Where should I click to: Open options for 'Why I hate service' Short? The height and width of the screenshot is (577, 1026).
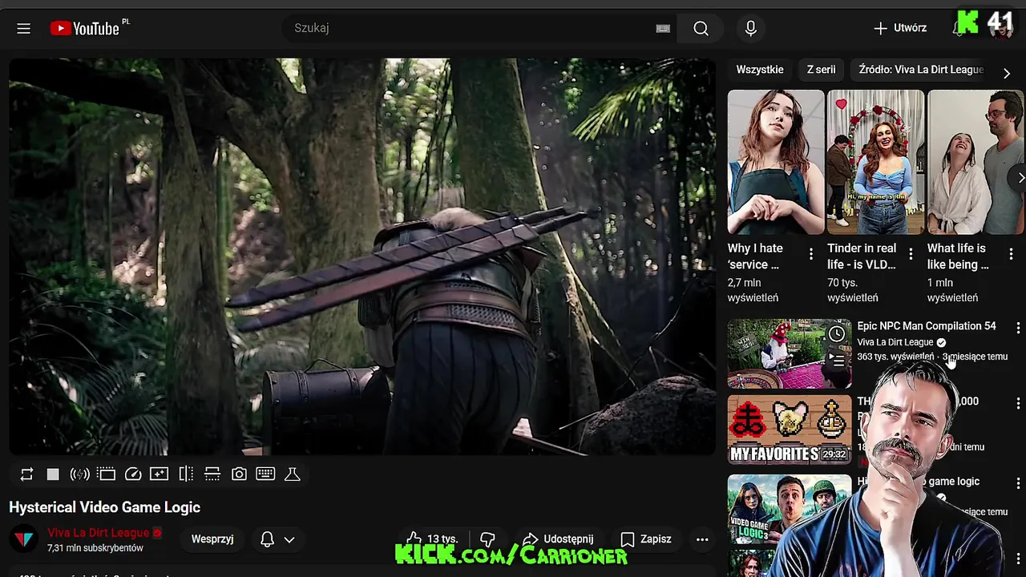(x=811, y=254)
